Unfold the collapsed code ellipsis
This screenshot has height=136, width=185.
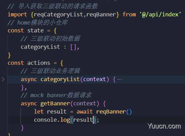pyautogui.click(x=120, y=79)
